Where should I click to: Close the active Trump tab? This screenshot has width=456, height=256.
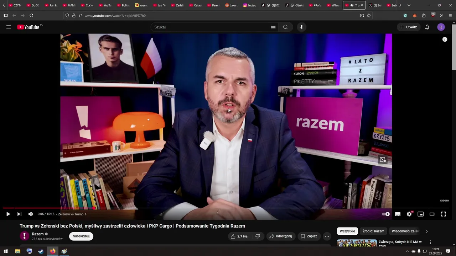tap(362, 5)
